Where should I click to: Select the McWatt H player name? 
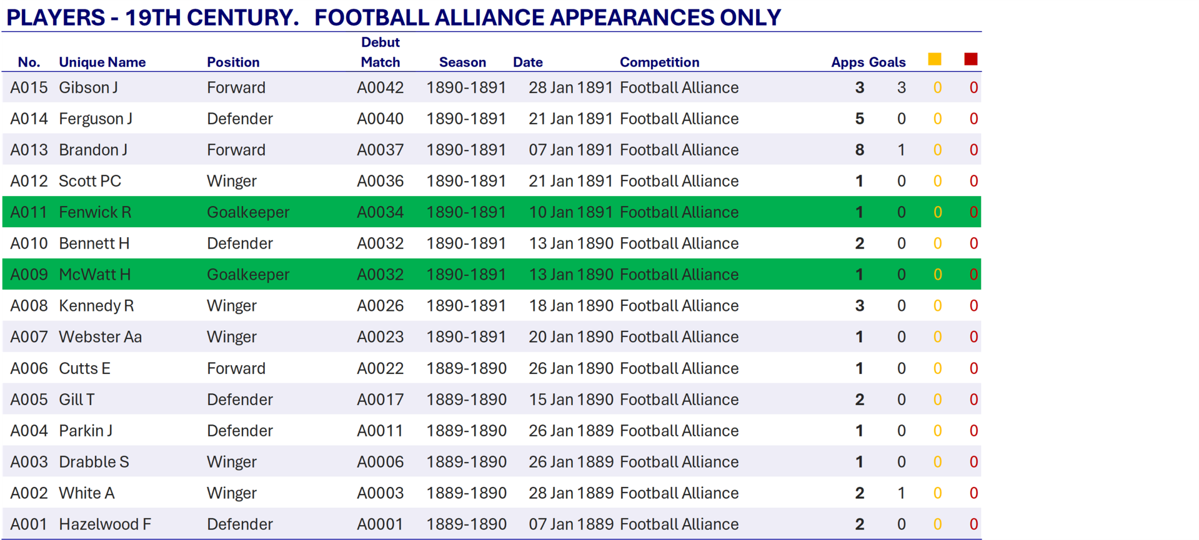(x=95, y=275)
